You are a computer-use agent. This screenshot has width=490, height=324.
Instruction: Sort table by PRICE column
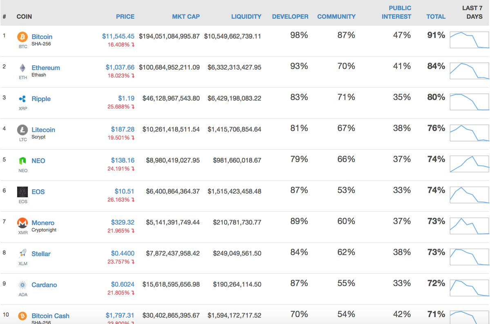click(125, 17)
